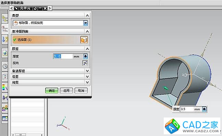Click the 厚度 input field in dialog
The height and width of the screenshot is (136, 222).
63,56
